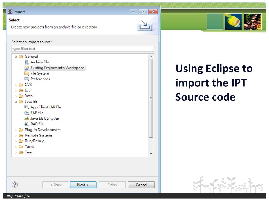Click the General folder icon

tap(21, 57)
